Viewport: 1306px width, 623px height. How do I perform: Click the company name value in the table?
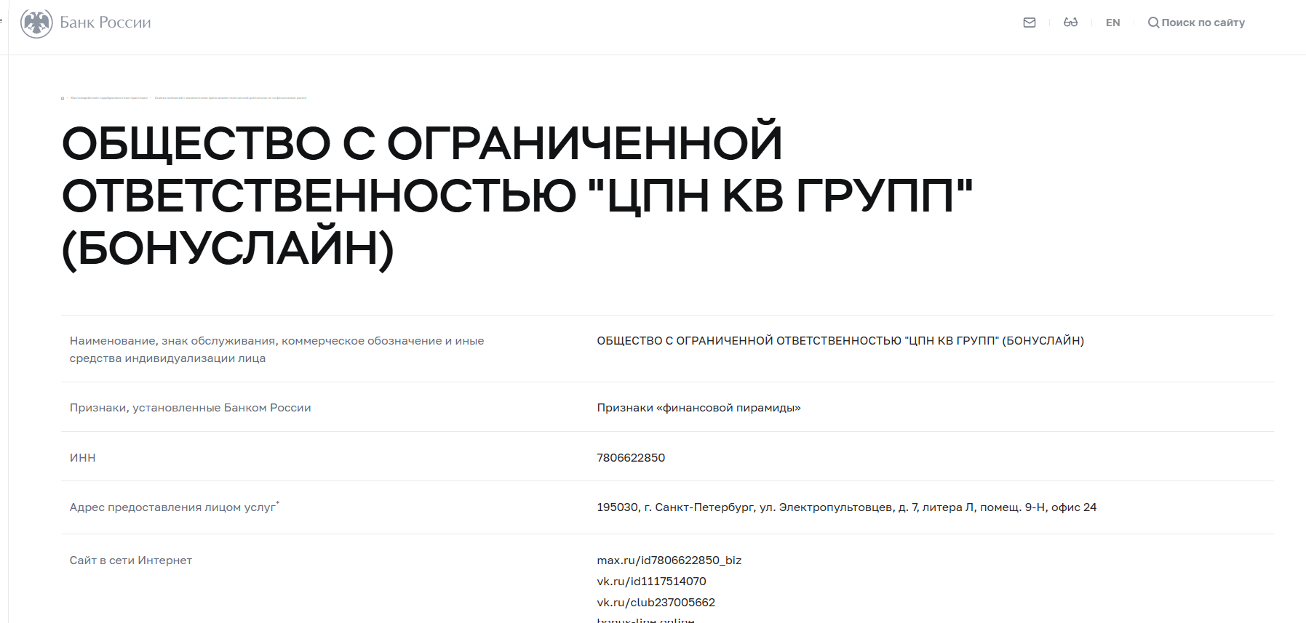coord(840,340)
